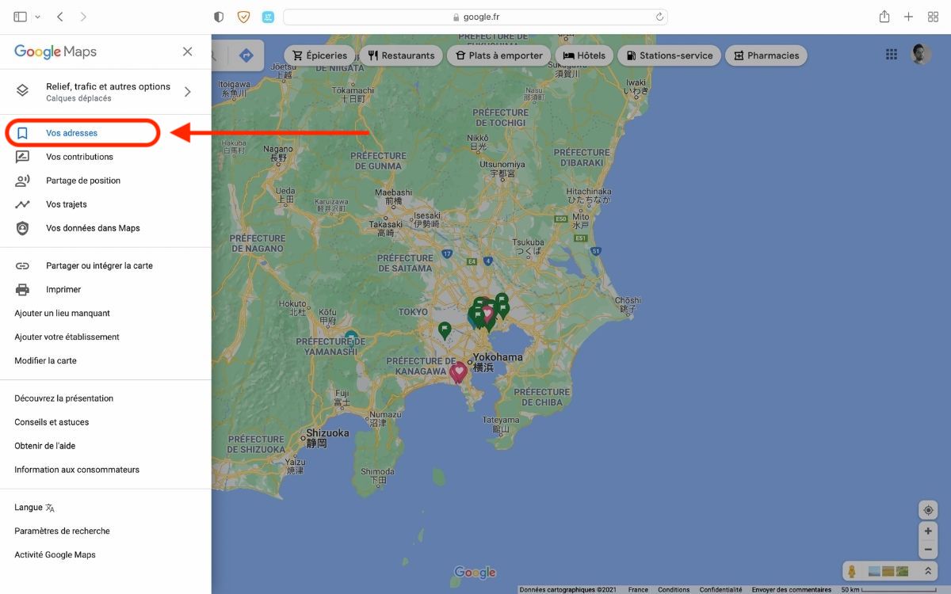Click France in the map footer

638,589
